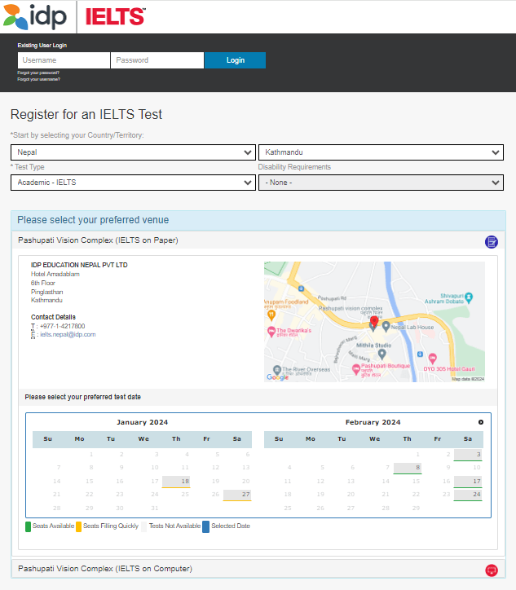The height and width of the screenshot is (590, 516).
Task: Click the idp logo
Action: [35, 17]
